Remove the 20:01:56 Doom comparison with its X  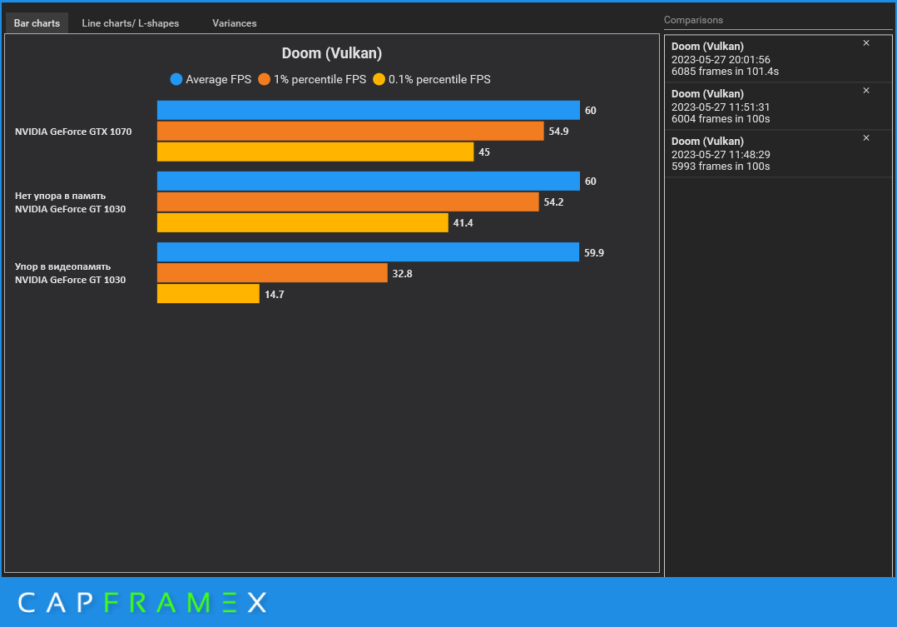tap(866, 43)
